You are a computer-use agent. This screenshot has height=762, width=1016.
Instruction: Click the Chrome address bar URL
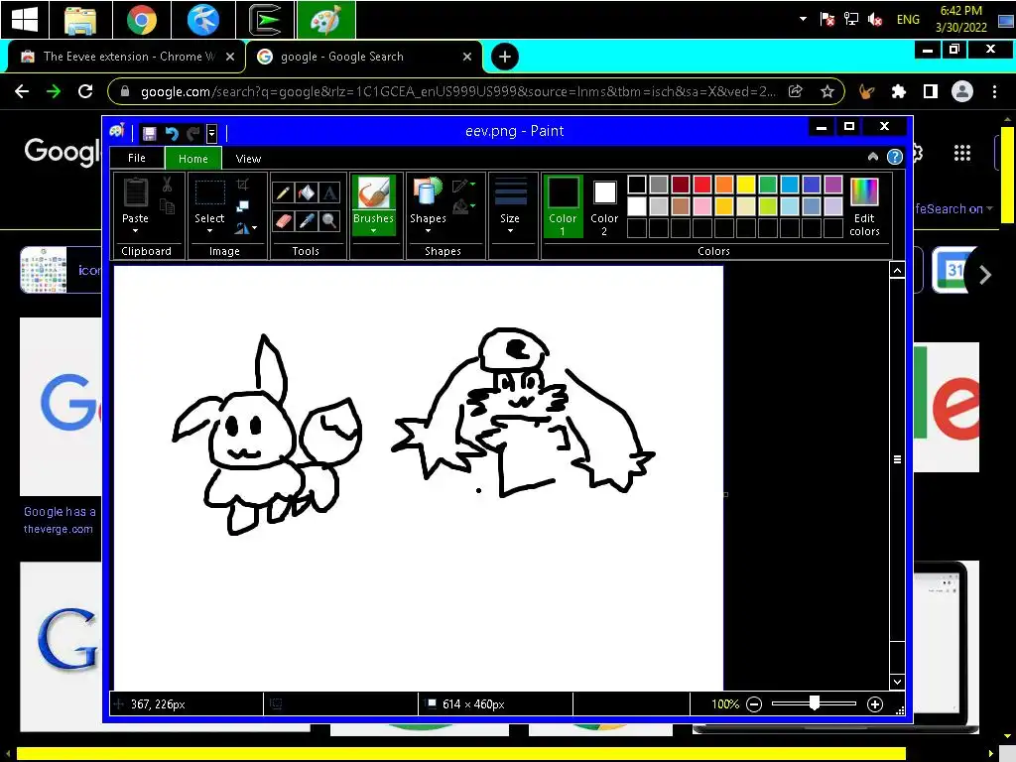click(x=457, y=92)
